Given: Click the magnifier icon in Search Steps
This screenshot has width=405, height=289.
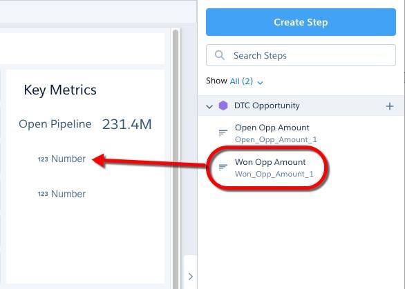Looking at the screenshot, I should pyautogui.click(x=220, y=55).
